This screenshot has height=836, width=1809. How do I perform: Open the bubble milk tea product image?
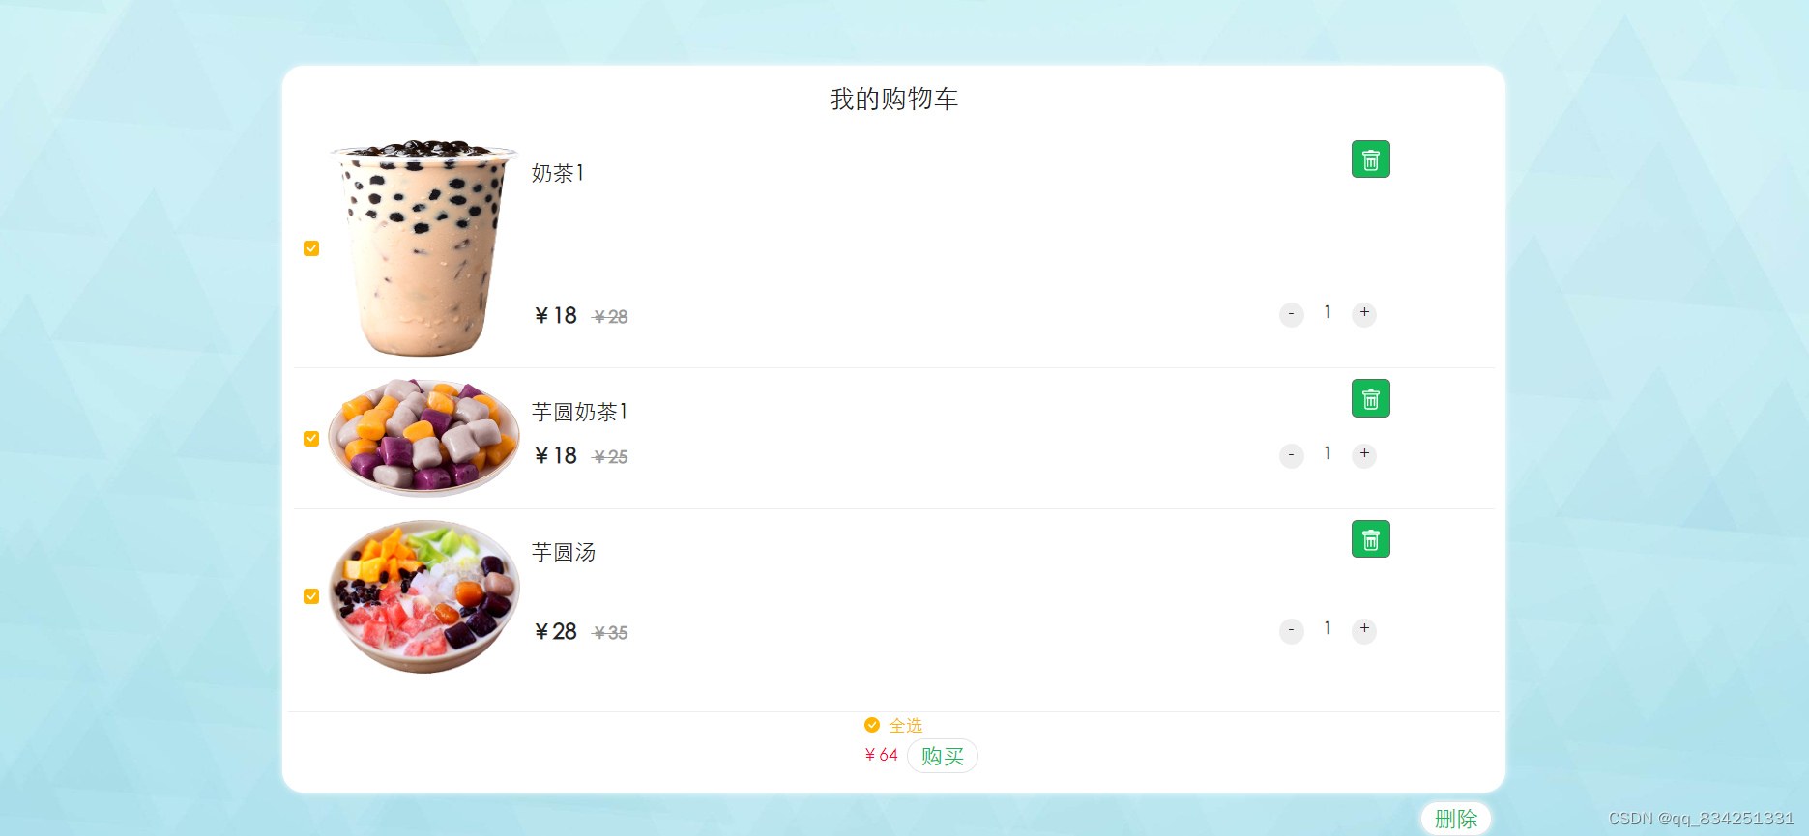point(423,248)
